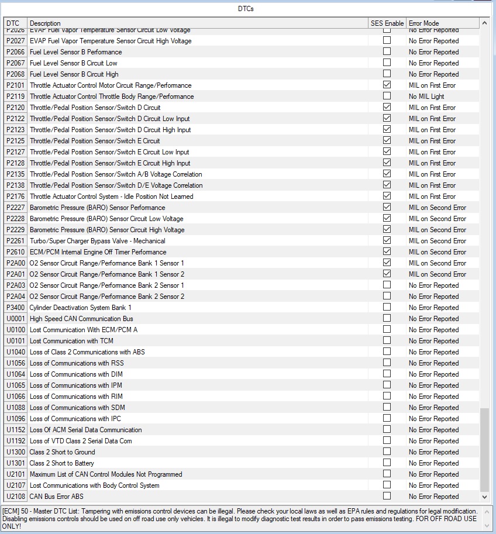Screen dimensions: 496x534
Task: Open Error Mode cell for P2A04
Action: coord(443,297)
